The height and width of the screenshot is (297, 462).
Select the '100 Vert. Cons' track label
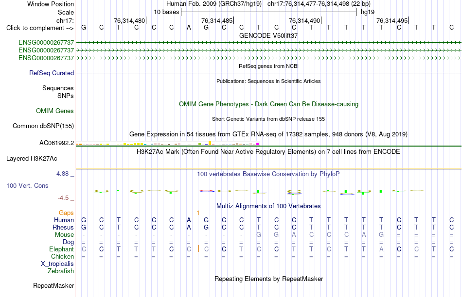coord(27,185)
